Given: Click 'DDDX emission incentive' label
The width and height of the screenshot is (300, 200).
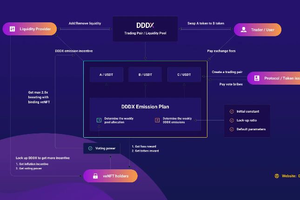Looking at the screenshot, I should pyautogui.click(x=74, y=51).
